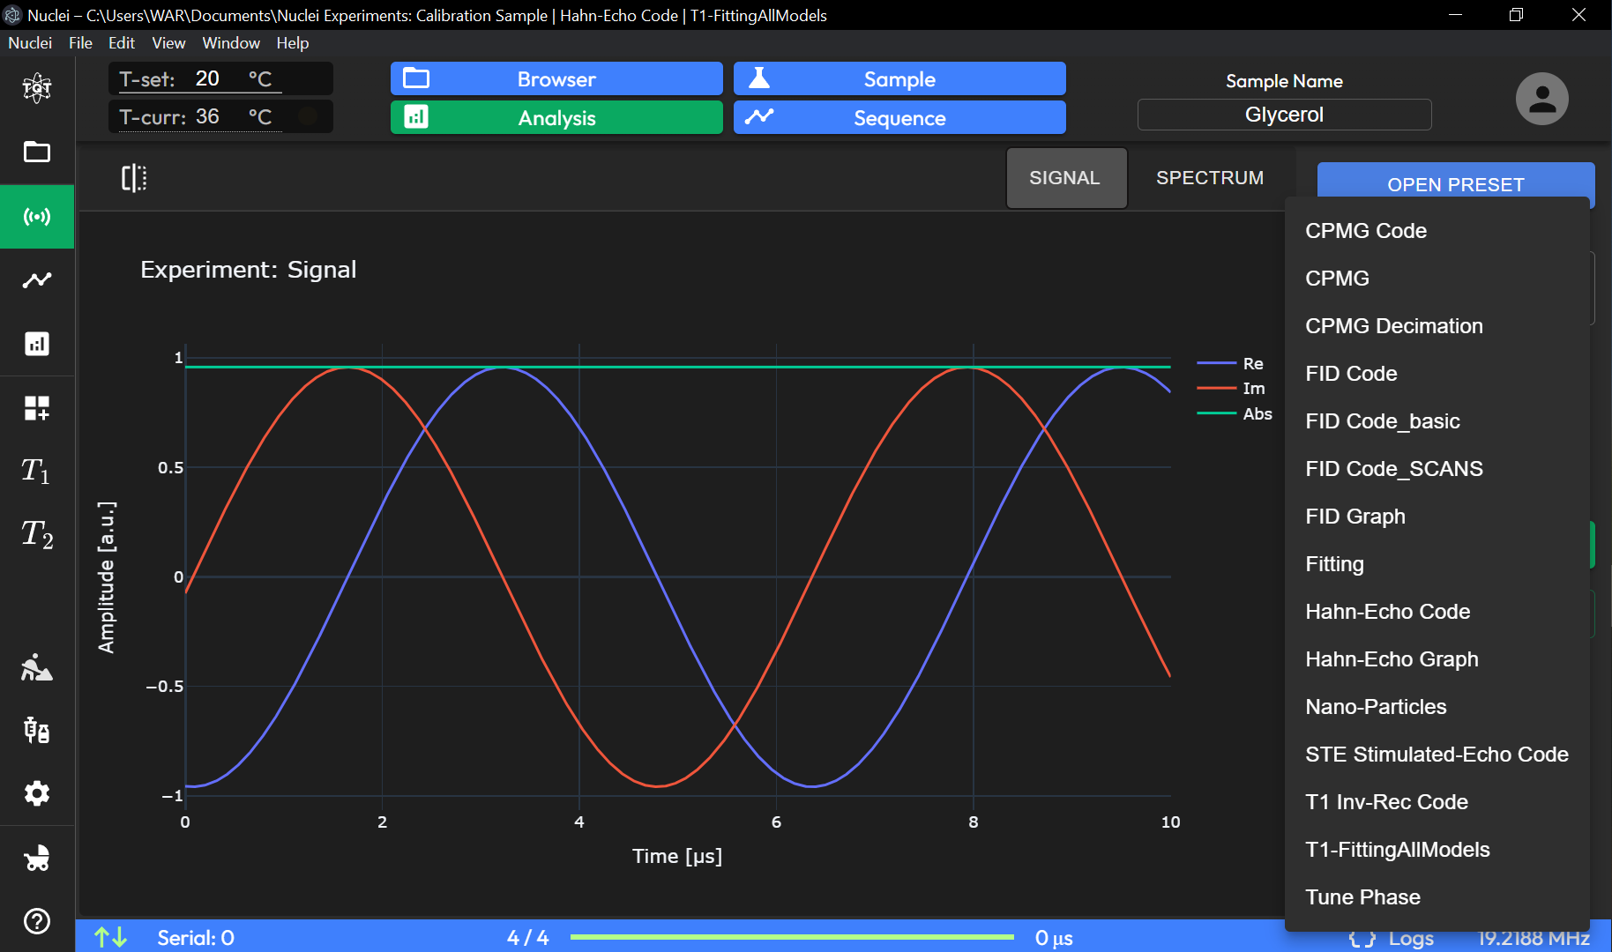Open the Analysis button
This screenshot has width=1612, height=952.
[556, 117]
